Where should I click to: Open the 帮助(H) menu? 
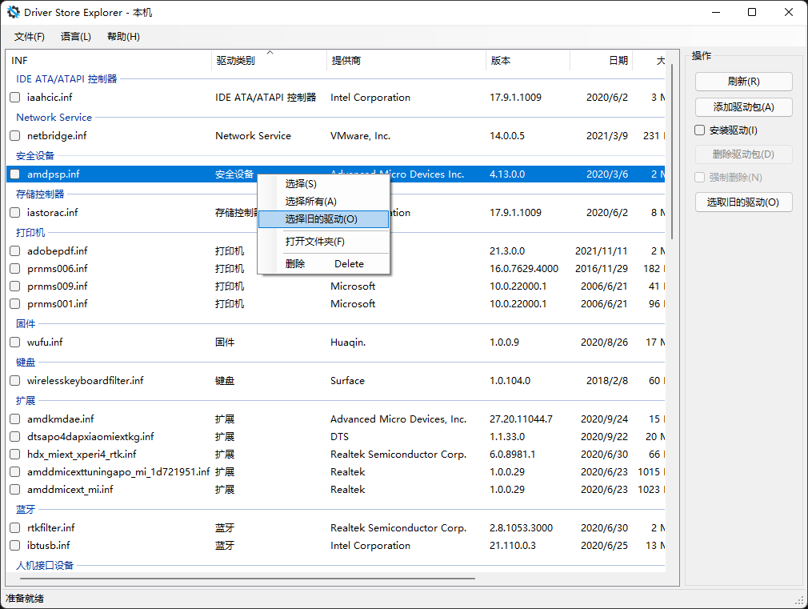coord(123,37)
